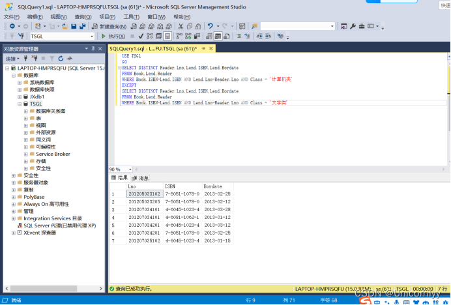Open the View (视图) menu
The width and height of the screenshot is (451, 305).
[59, 17]
